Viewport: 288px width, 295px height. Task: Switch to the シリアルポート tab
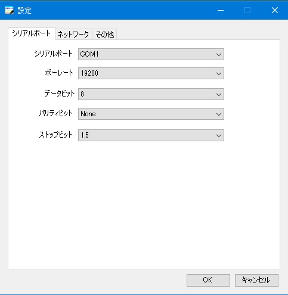tap(32, 33)
